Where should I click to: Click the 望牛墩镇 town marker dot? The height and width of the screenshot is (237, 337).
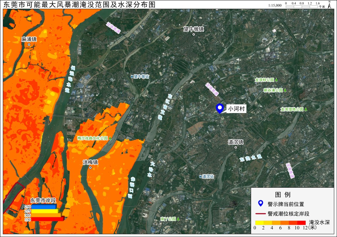point(194,34)
